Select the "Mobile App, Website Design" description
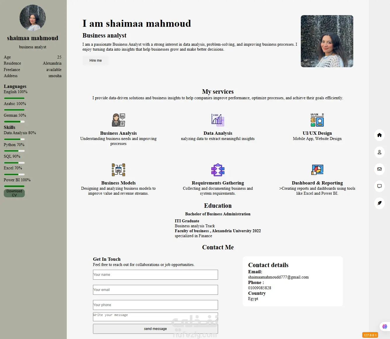Viewport: 390px width, 339px height. 317,139
